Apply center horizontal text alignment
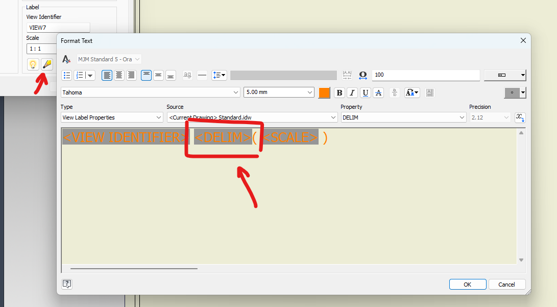 tap(118, 75)
